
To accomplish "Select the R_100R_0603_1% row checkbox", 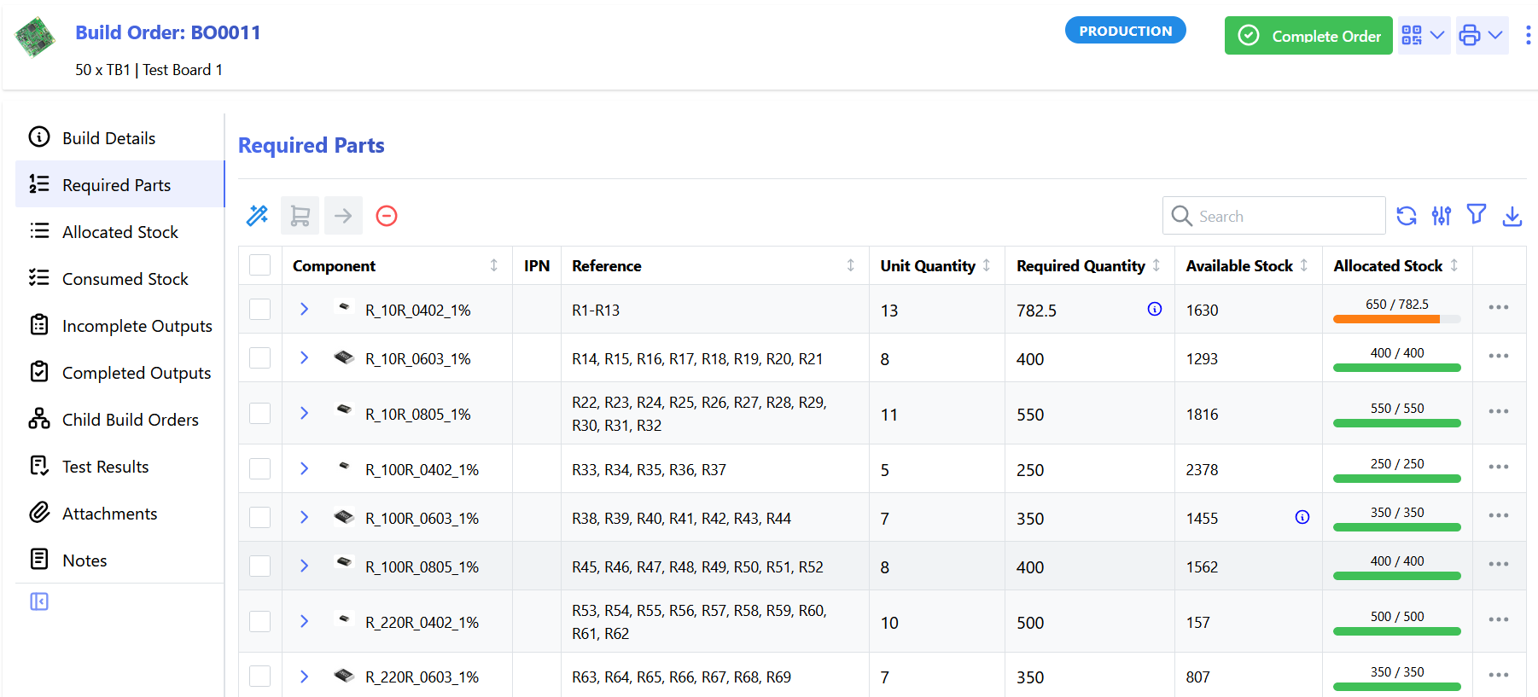I will tap(260, 518).
